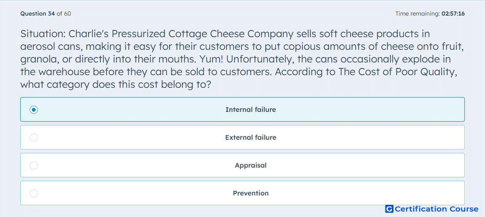This screenshot has width=485, height=217.
Task: Click the 'Prevention' answer label text
Action: pos(251,193)
